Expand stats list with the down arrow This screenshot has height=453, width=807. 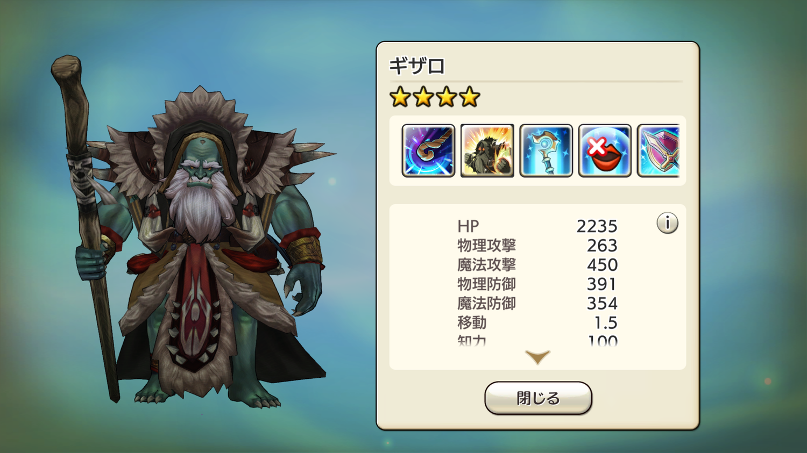(x=537, y=357)
